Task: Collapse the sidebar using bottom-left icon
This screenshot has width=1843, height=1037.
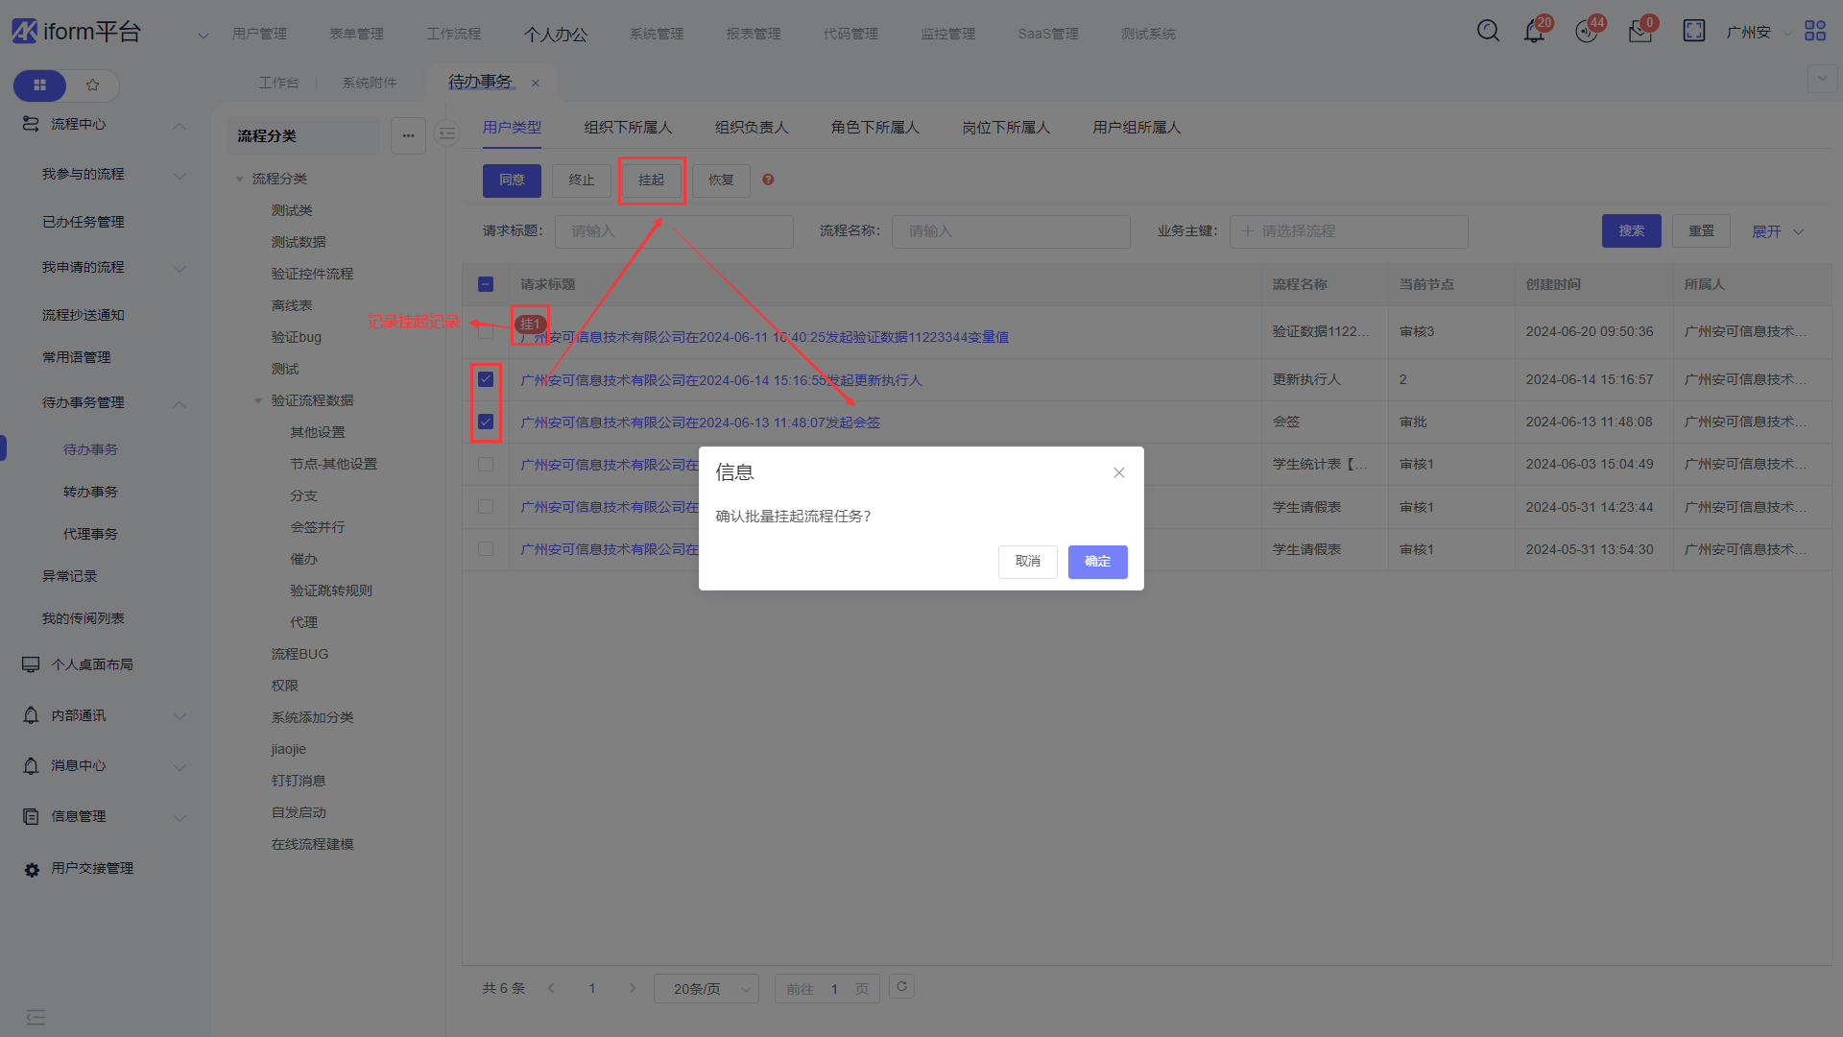Action: tap(36, 1017)
